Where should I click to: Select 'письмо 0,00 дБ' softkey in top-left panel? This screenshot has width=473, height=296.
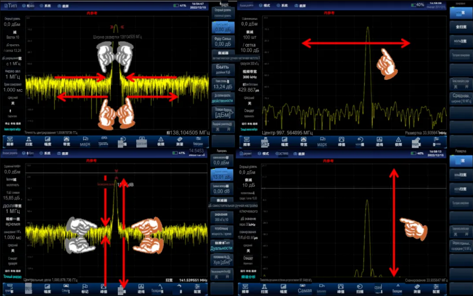(x=223, y=27)
